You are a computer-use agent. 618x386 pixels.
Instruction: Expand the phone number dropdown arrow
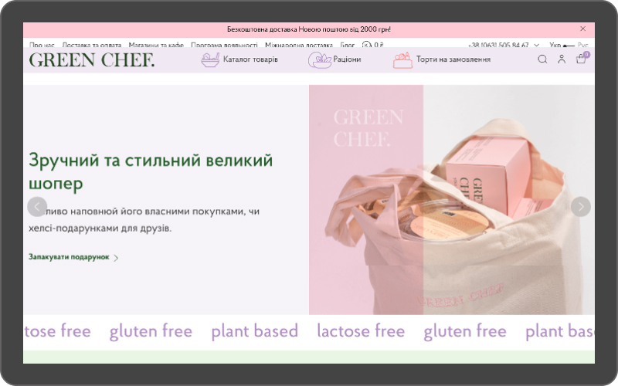(x=536, y=46)
